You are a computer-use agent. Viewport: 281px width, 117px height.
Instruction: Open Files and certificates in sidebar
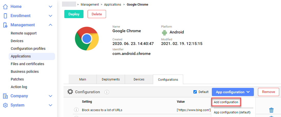[27, 64]
